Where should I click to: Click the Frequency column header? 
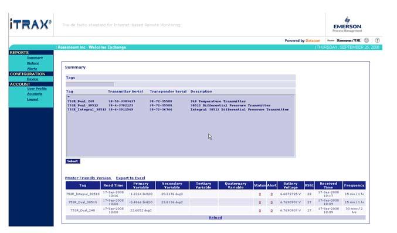[x=354, y=185]
